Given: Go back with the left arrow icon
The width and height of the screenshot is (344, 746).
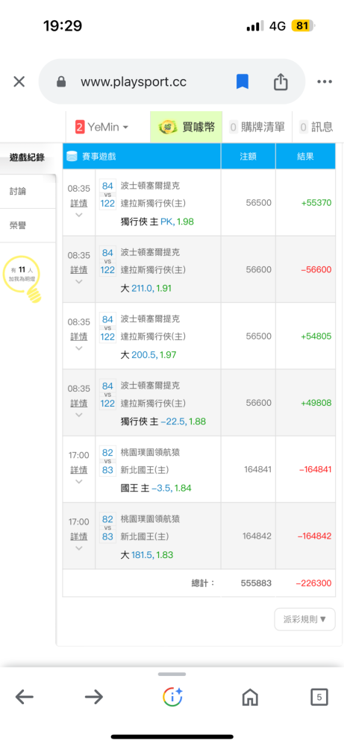Looking at the screenshot, I should (25, 698).
